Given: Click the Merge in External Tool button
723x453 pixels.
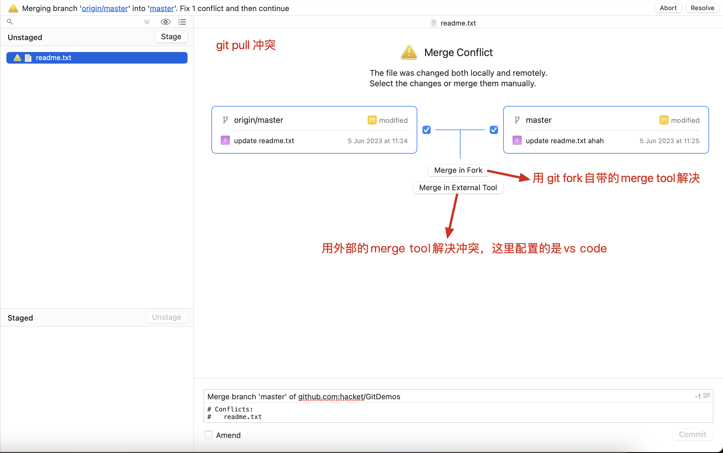Looking at the screenshot, I should click(458, 188).
